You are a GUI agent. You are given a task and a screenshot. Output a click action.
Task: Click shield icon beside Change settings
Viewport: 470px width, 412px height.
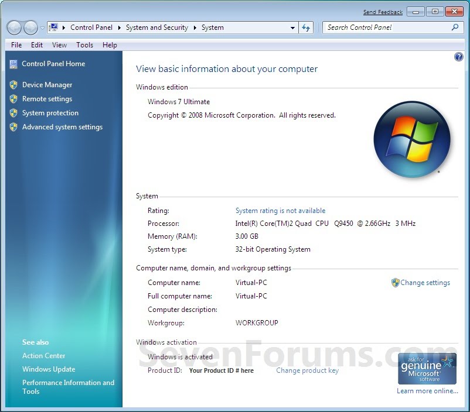tap(396, 282)
